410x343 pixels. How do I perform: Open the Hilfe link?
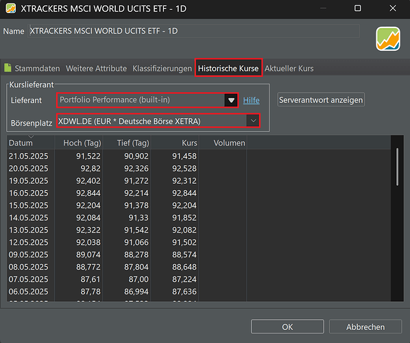coord(252,100)
